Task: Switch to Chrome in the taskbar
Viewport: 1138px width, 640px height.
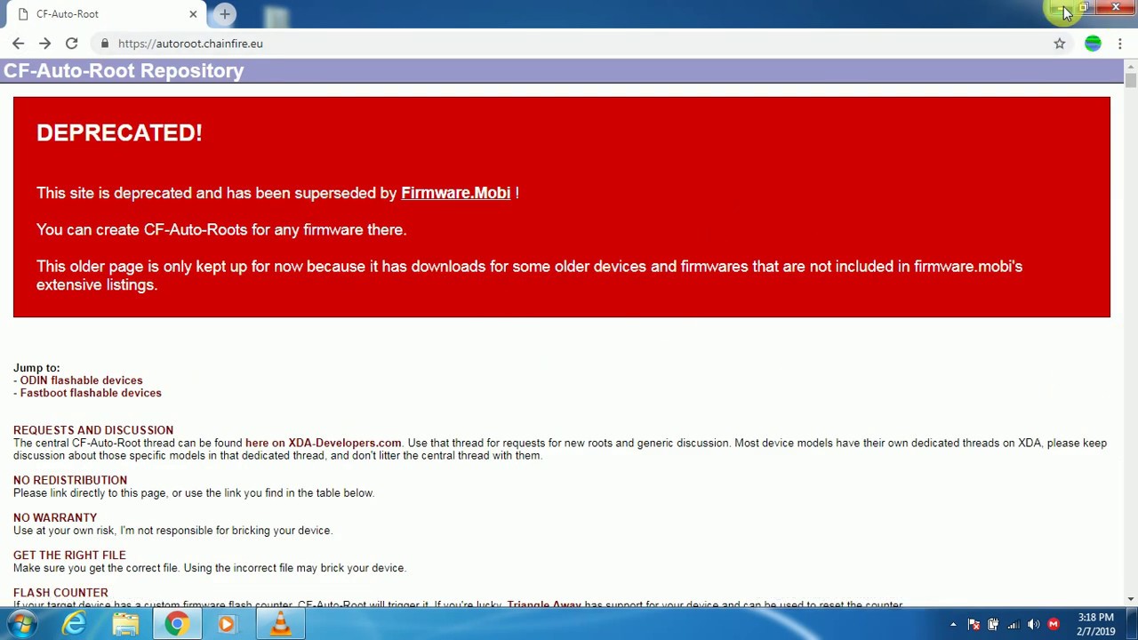Action: (x=177, y=624)
